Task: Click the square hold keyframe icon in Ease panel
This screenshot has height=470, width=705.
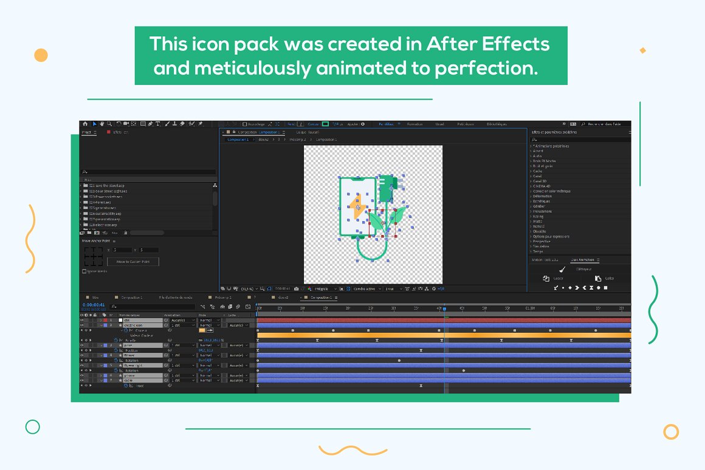Action: click(606, 288)
